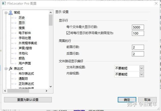Screen dimensions: 161x111
Task: Click the 确定 button
Action: (x=127, y=100)
